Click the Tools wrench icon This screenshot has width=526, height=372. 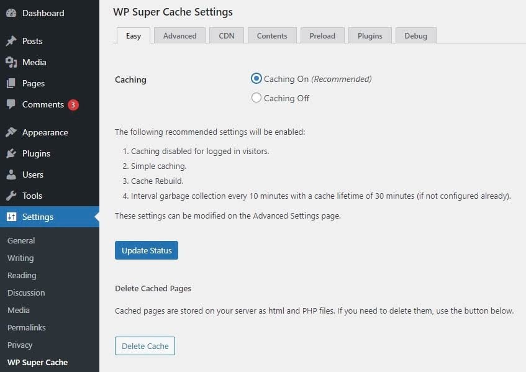point(11,196)
